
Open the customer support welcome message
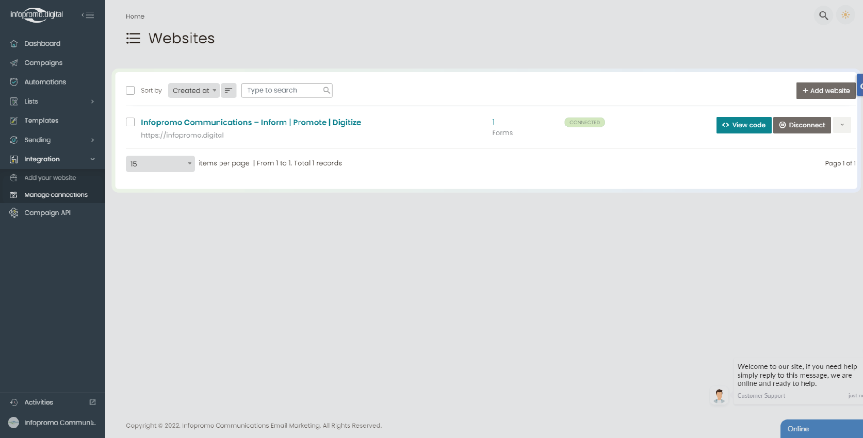pos(797,375)
